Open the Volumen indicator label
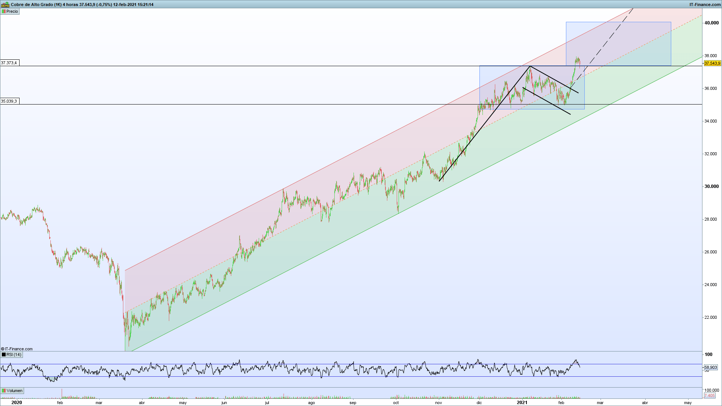The image size is (722, 406). click(x=12, y=391)
